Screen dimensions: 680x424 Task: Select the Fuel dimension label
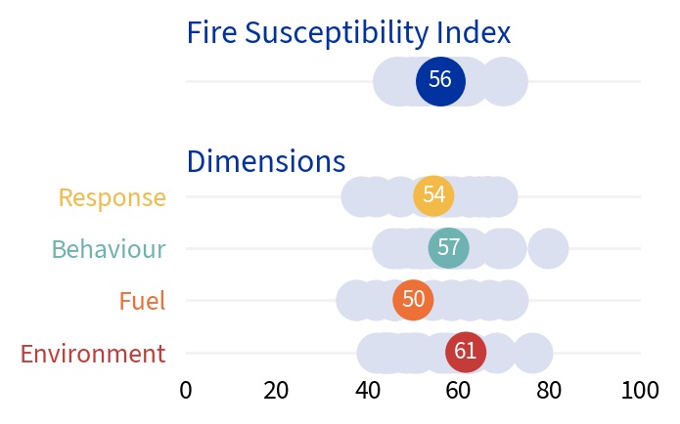[142, 301]
